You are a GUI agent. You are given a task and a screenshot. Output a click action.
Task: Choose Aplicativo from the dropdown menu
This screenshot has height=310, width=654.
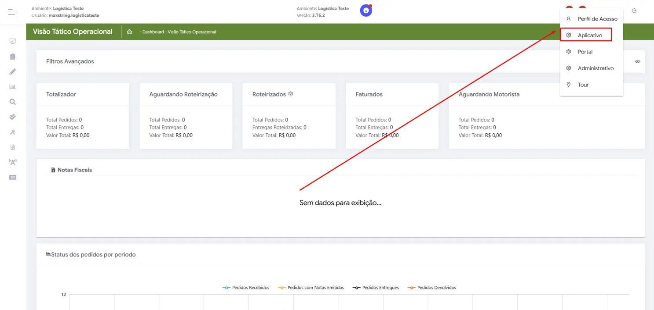(586, 35)
